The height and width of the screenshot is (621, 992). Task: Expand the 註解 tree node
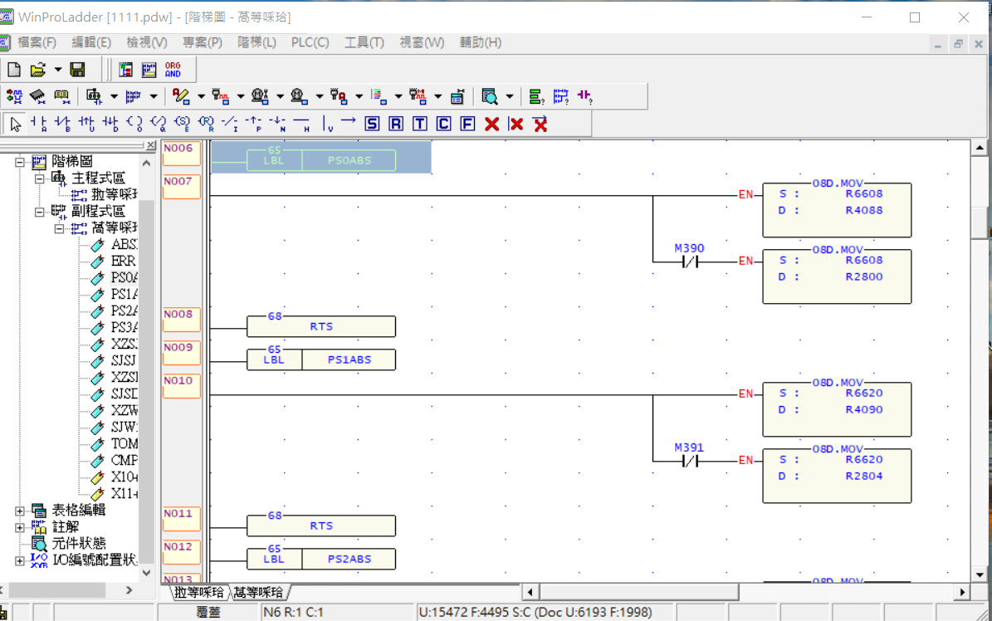21,527
